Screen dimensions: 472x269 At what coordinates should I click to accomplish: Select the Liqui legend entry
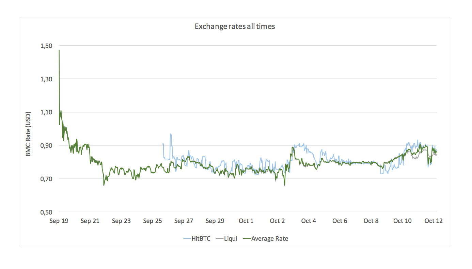click(x=226, y=239)
